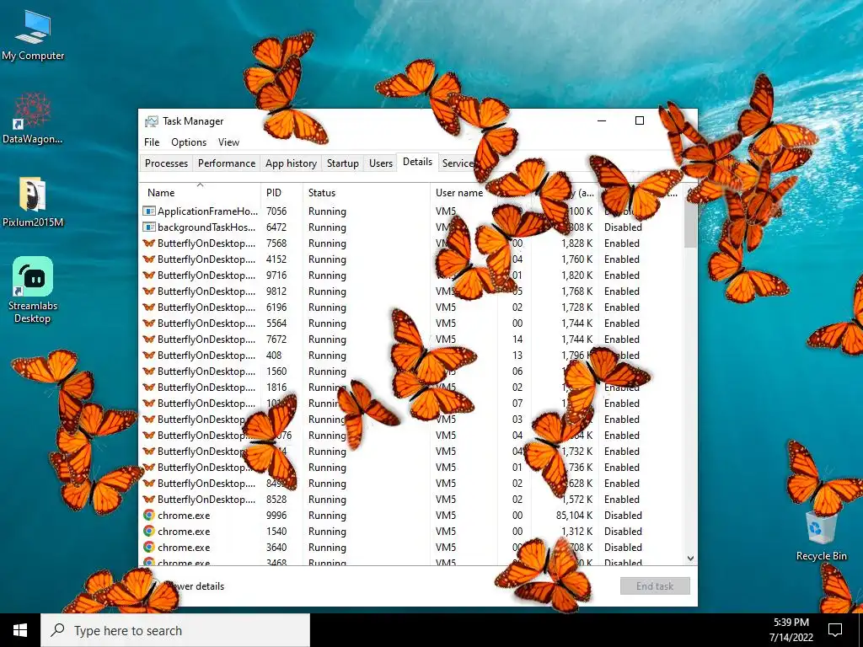Click butterfly icon of process PID 1816
The width and height of the screenshot is (863, 647).
[148, 387]
